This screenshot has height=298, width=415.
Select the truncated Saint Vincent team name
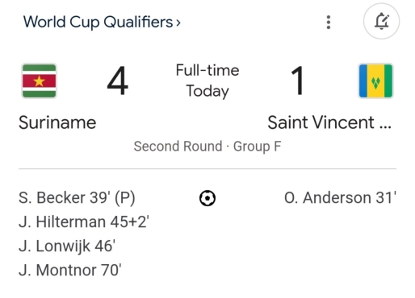click(x=329, y=122)
